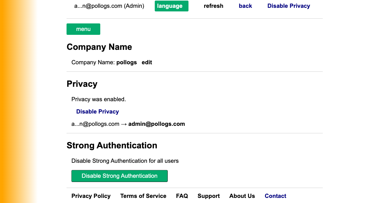View the Terms of Service
389x203 pixels.
point(143,196)
